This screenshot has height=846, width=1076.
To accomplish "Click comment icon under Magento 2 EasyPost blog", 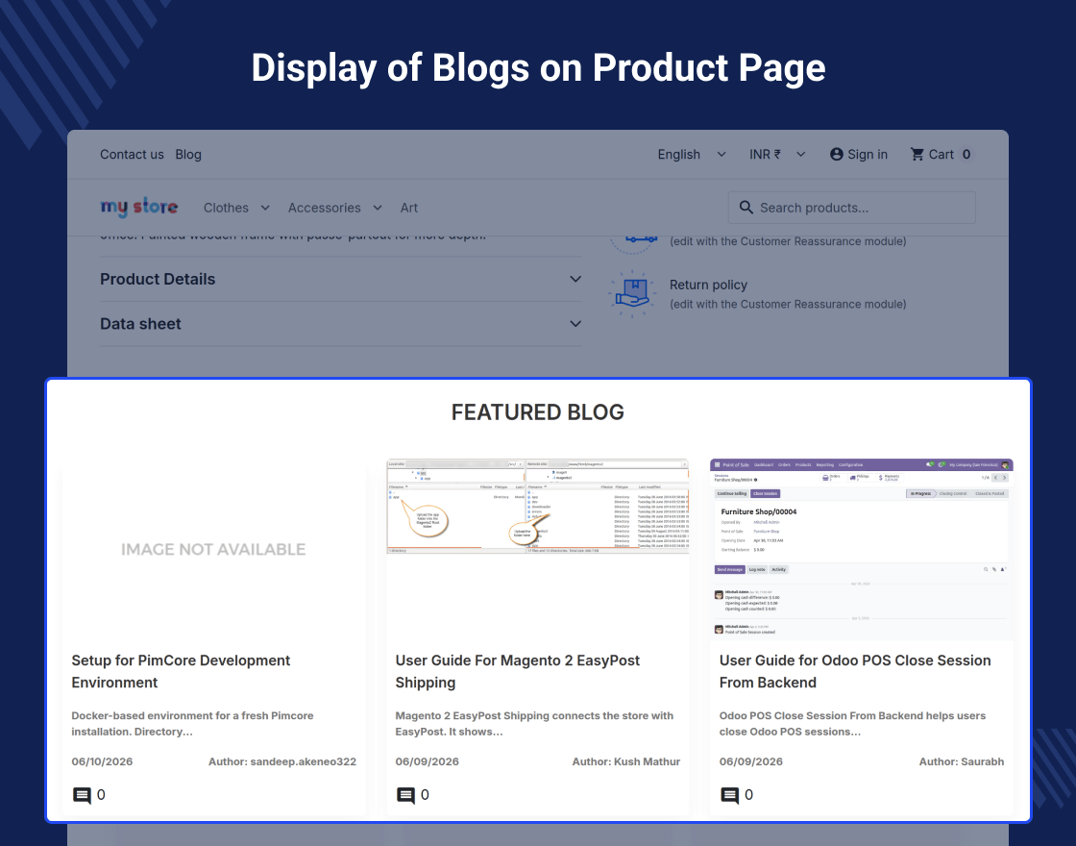I will [405, 795].
